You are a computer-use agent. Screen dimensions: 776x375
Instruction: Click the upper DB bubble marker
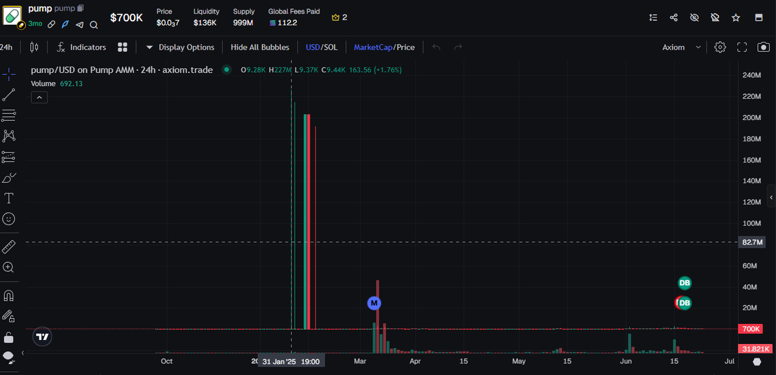tap(684, 283)
